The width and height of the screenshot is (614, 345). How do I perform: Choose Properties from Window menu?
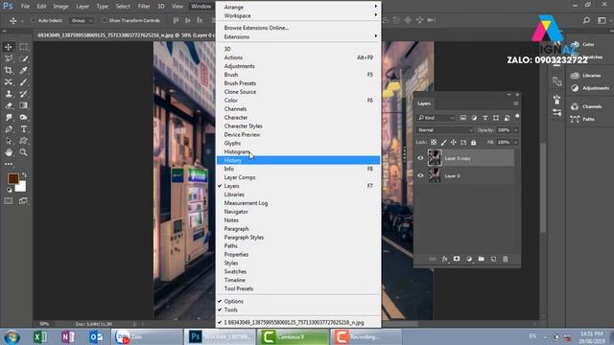pyautogui.click(x=298, y=255)
